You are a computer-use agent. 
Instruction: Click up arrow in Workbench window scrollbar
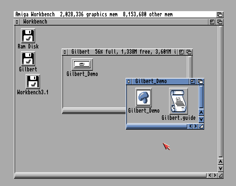click(x=221, y=162)
